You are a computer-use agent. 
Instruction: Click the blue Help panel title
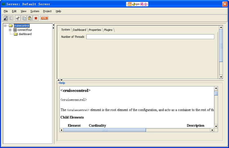[62, 83]
